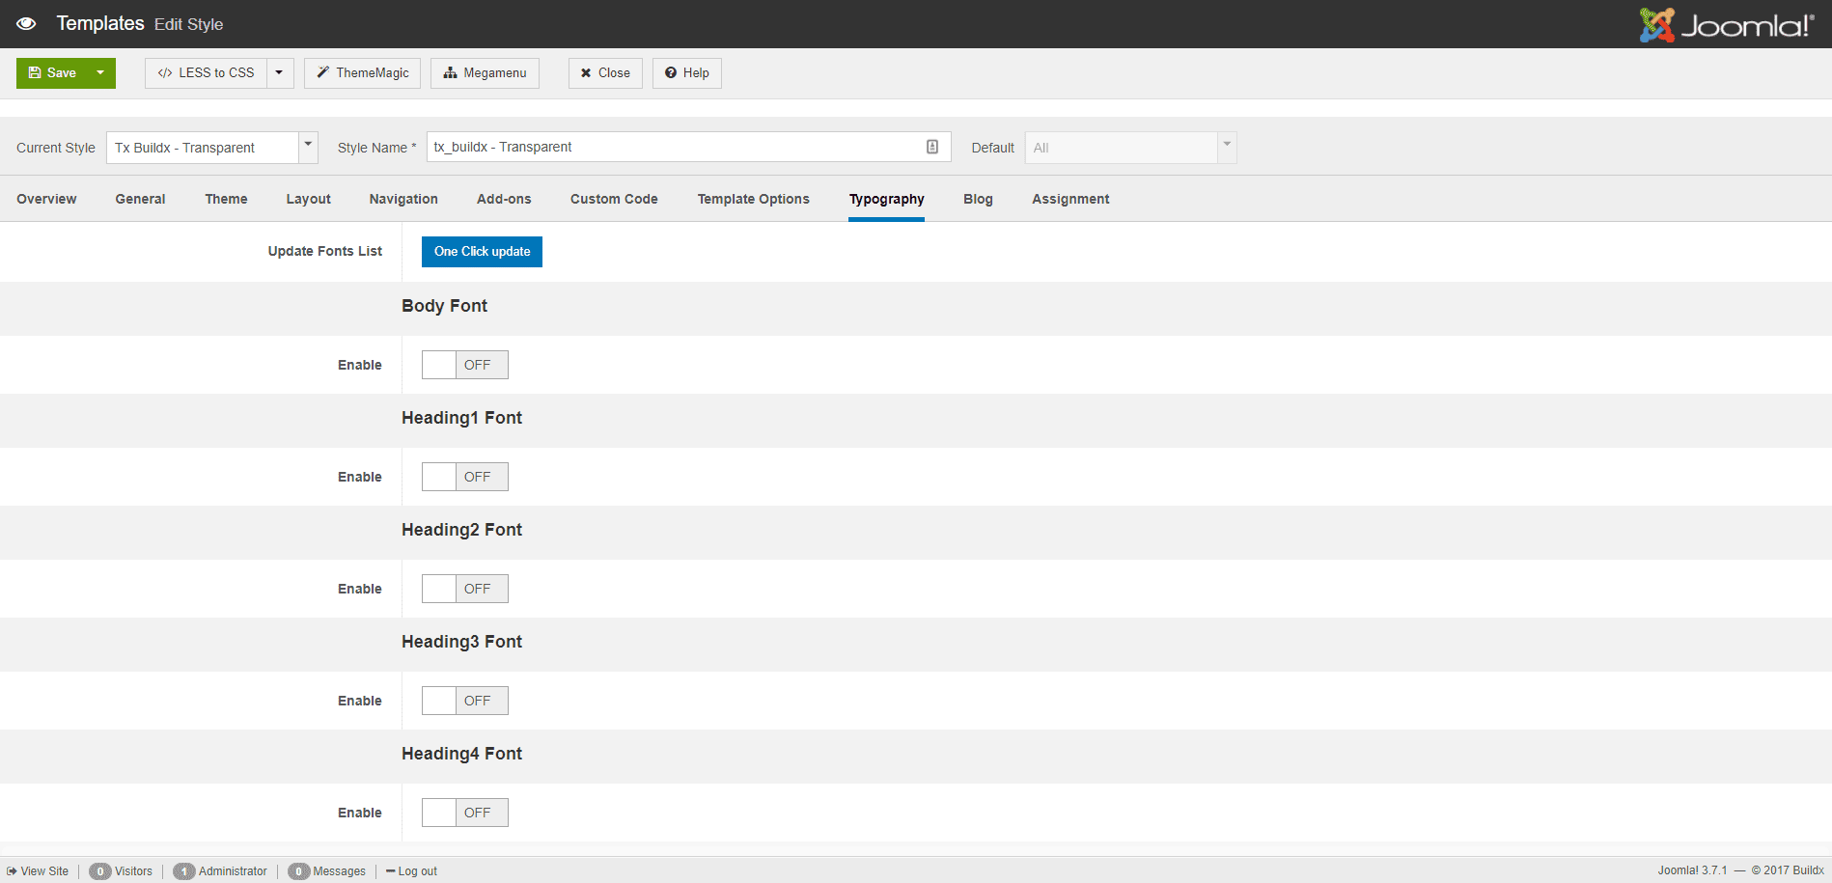
Task: Open the LESS to CSS dropdown arrow
Action: pos(279,73)
